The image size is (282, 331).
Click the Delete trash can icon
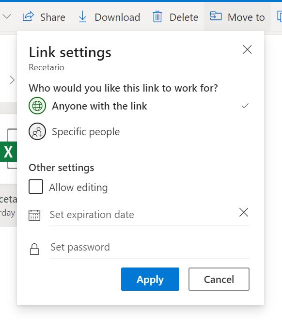coord(157,16)
